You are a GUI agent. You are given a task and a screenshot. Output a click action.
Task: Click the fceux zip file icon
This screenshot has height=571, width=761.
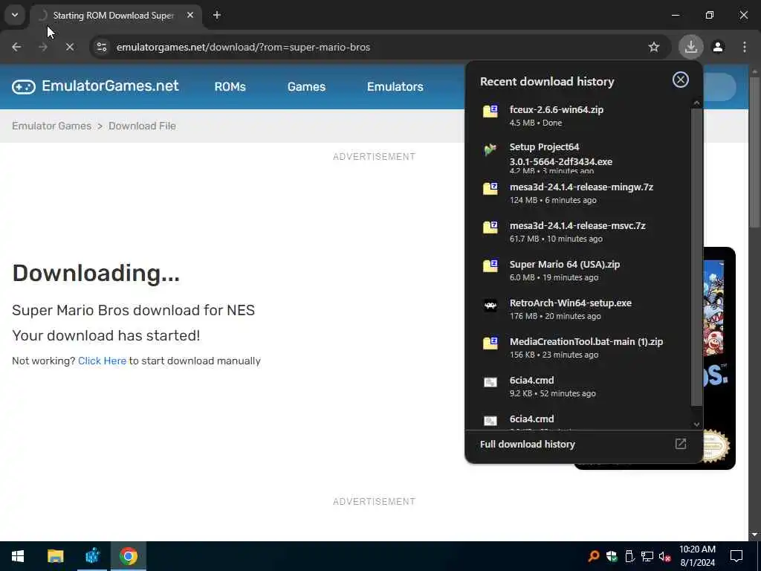click(x=490, y=112)
